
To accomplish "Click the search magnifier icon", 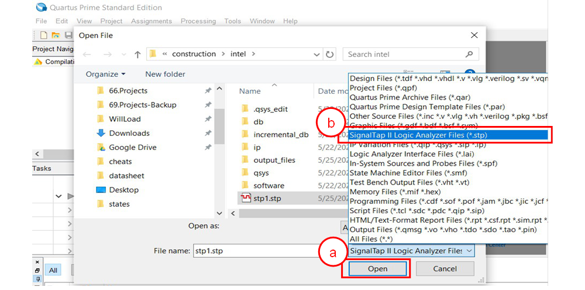I will (469, 54).
